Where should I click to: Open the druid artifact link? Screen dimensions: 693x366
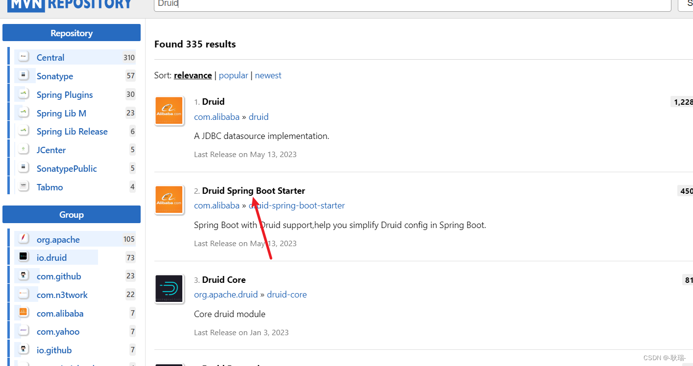pyautogui.click(x=259, y=117)
